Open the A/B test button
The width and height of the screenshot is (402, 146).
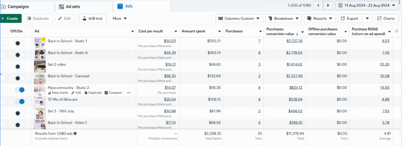coord(93,19)
